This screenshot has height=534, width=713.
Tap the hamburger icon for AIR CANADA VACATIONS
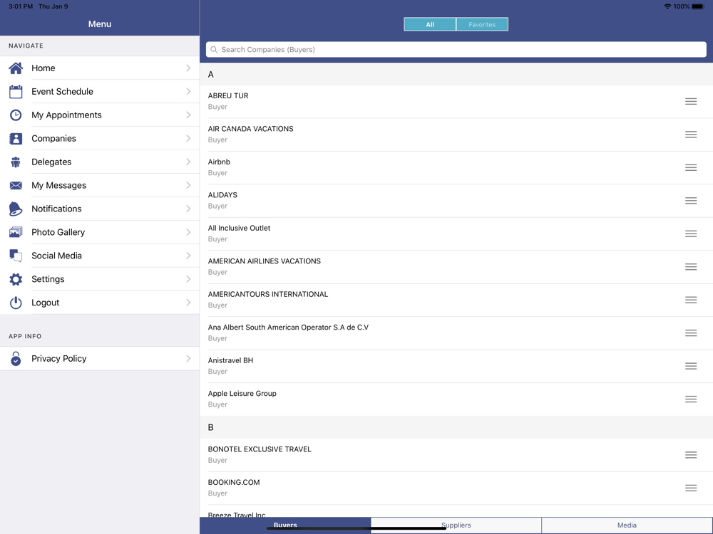pos(691,135)
